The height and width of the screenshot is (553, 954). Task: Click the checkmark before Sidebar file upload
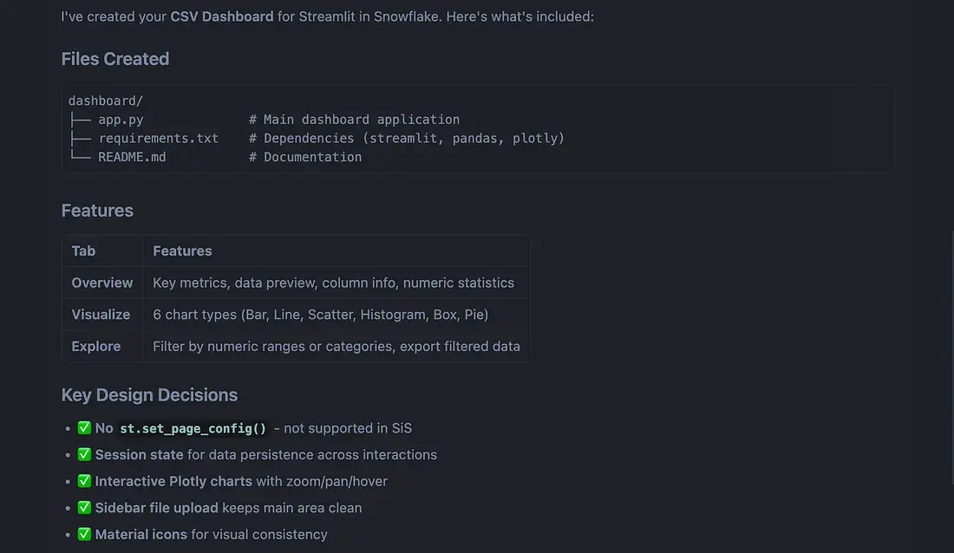(x=84, y=508)
